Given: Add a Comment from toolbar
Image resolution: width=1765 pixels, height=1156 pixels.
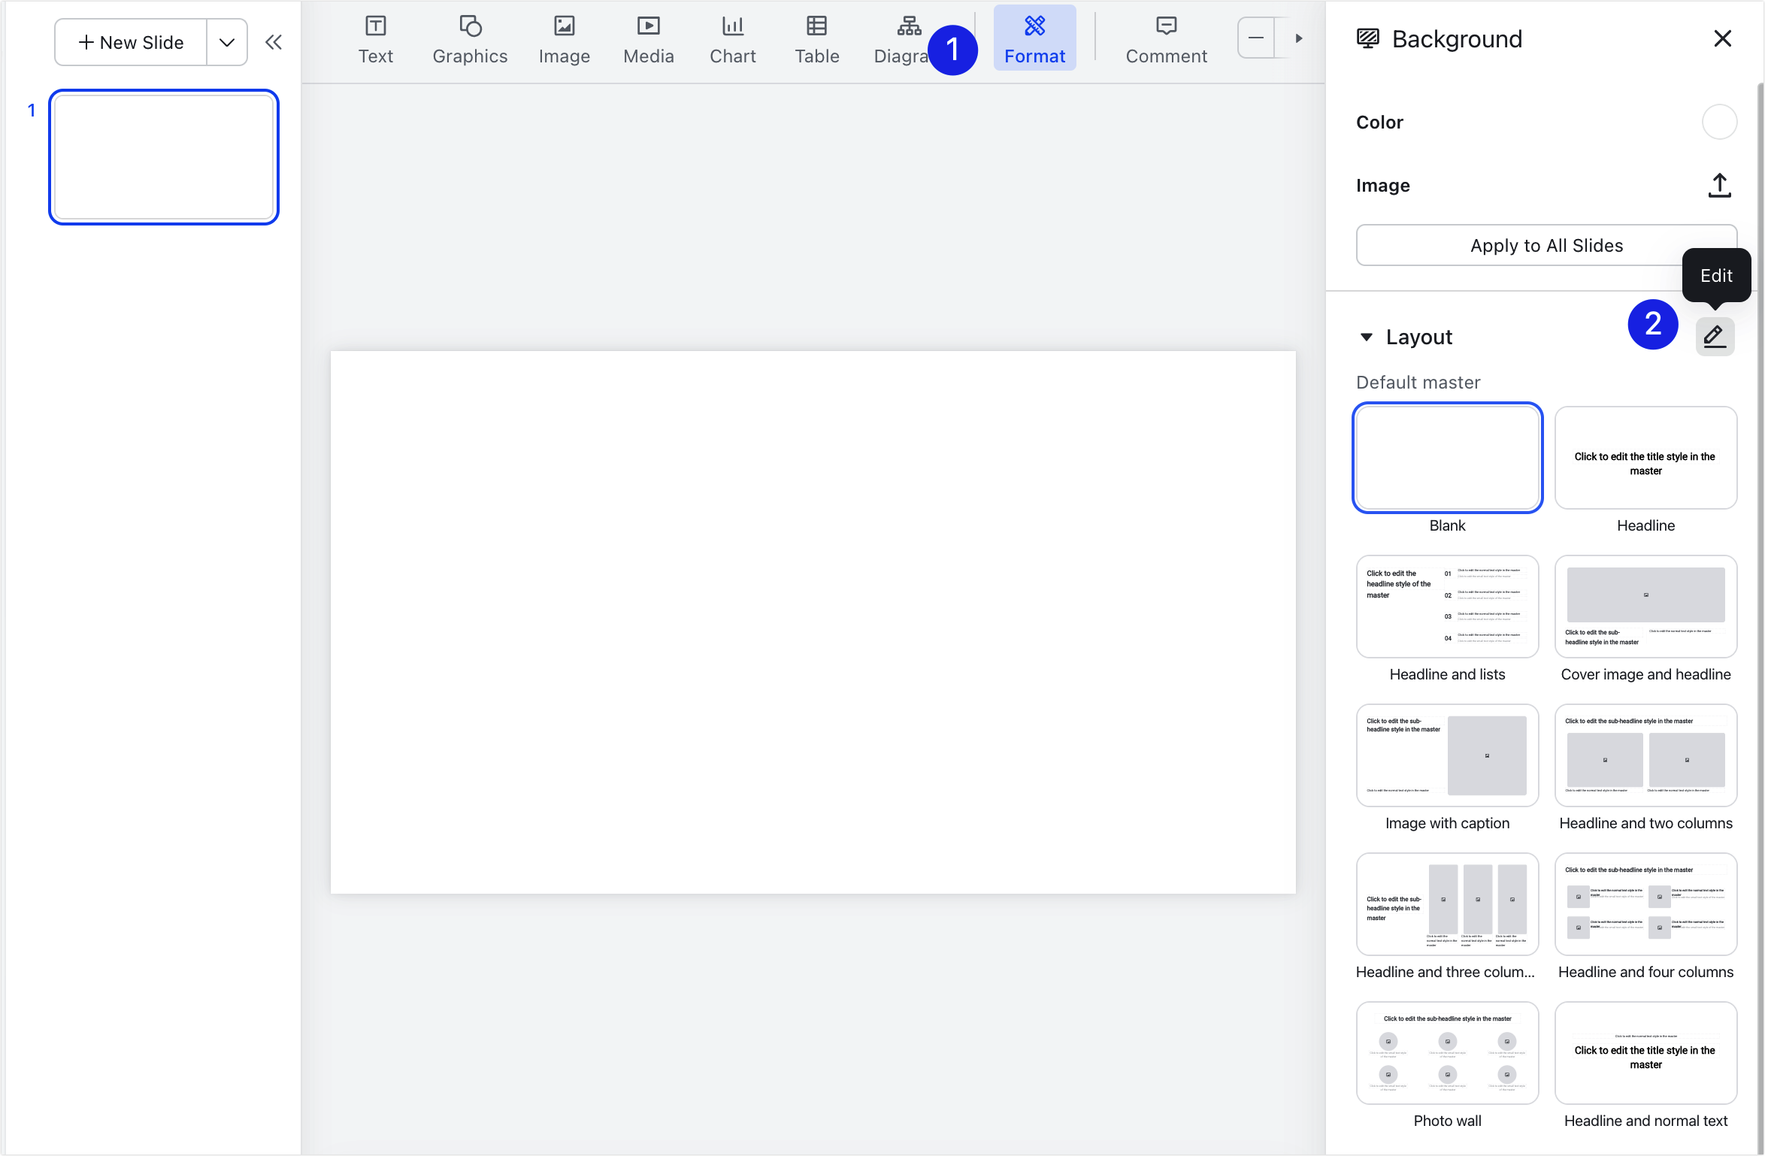Looking at the screenshot, I should pyautogui.click(x=1166, y=39).
